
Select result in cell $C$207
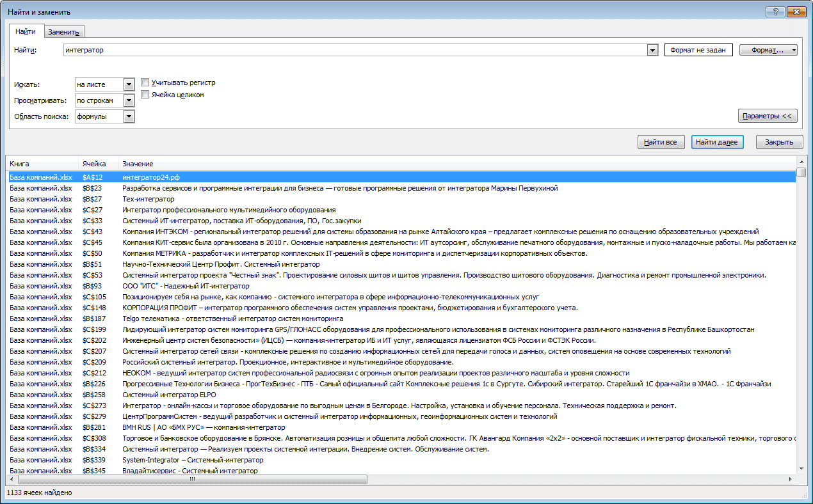(x=401, y=351)
